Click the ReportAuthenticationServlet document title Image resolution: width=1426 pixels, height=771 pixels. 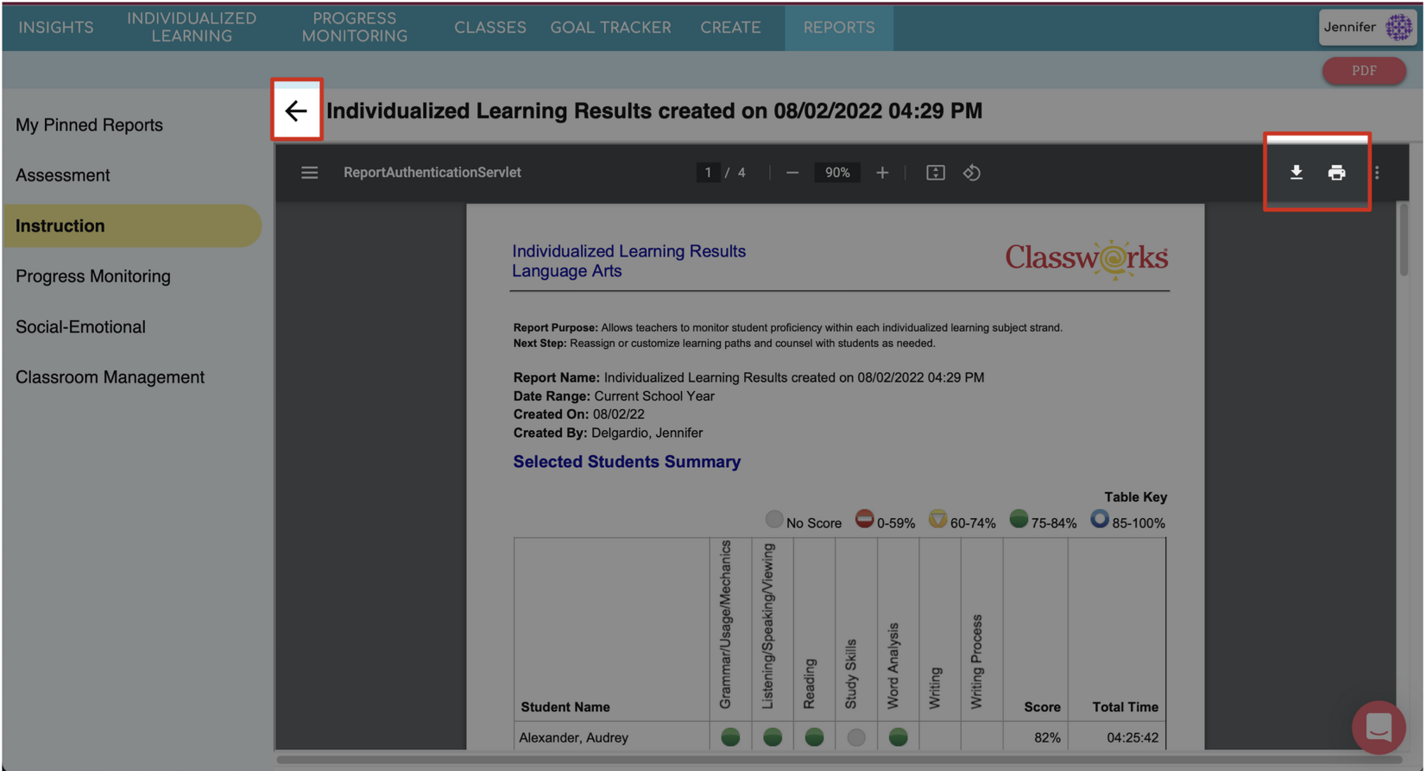[432, 173]
